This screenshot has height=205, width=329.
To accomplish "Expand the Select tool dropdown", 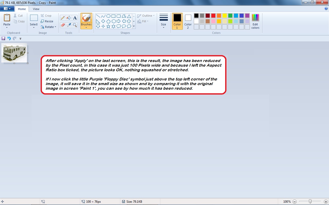I will 34,27.
